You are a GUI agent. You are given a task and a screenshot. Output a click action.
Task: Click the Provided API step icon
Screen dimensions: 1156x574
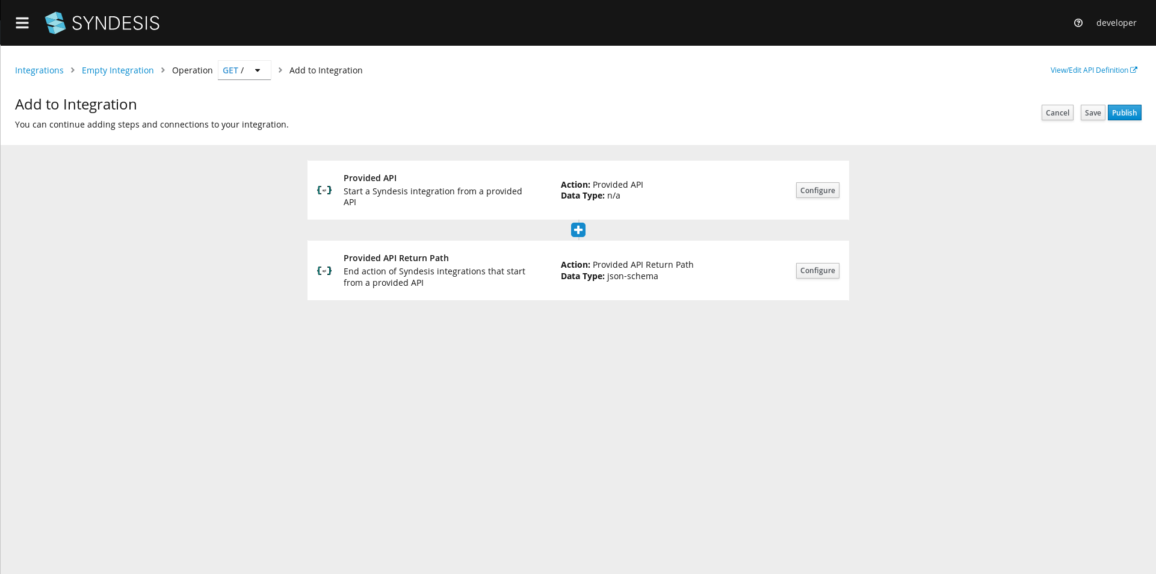tap(324, 190)
